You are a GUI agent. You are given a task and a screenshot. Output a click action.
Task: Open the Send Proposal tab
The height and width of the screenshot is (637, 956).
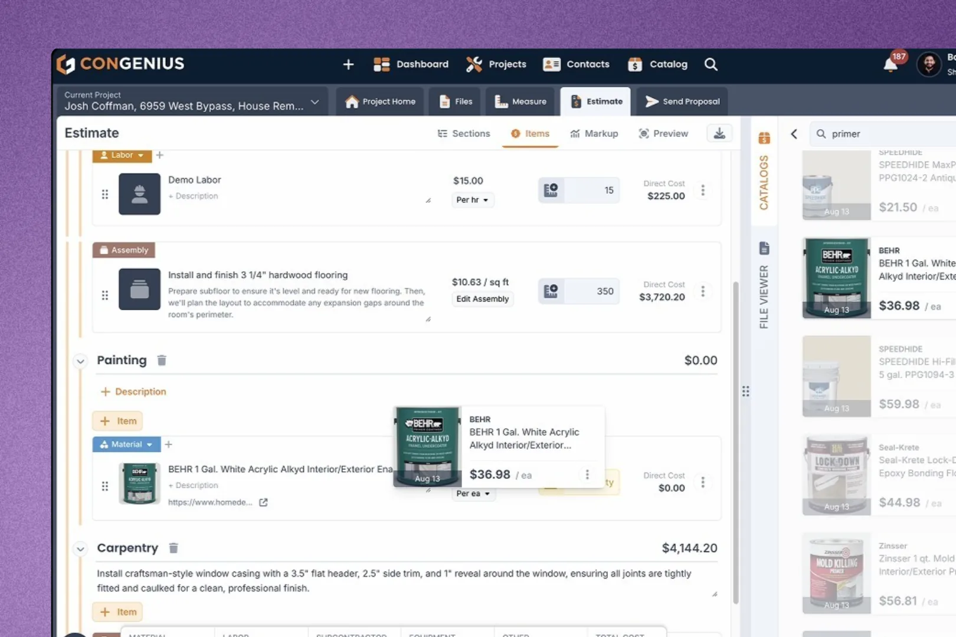click(682, 101)
